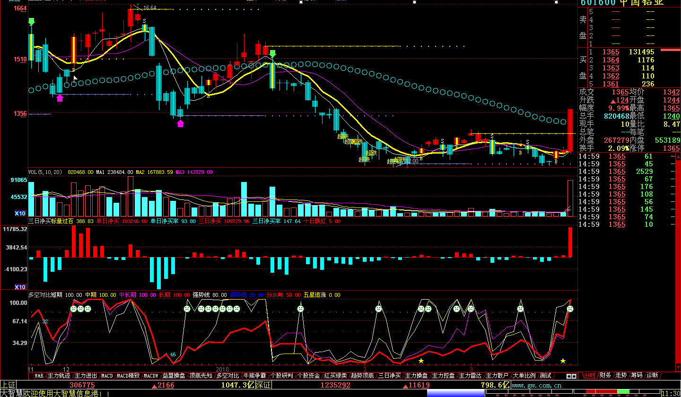Click the magenta up-arrow buy signal near November low
681x397 pixels.
point(60,98)
